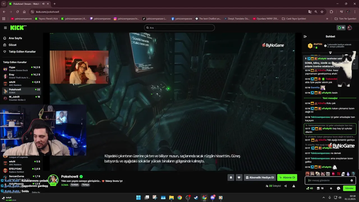Open chat settings gear icon

click(x=331, y=188)
